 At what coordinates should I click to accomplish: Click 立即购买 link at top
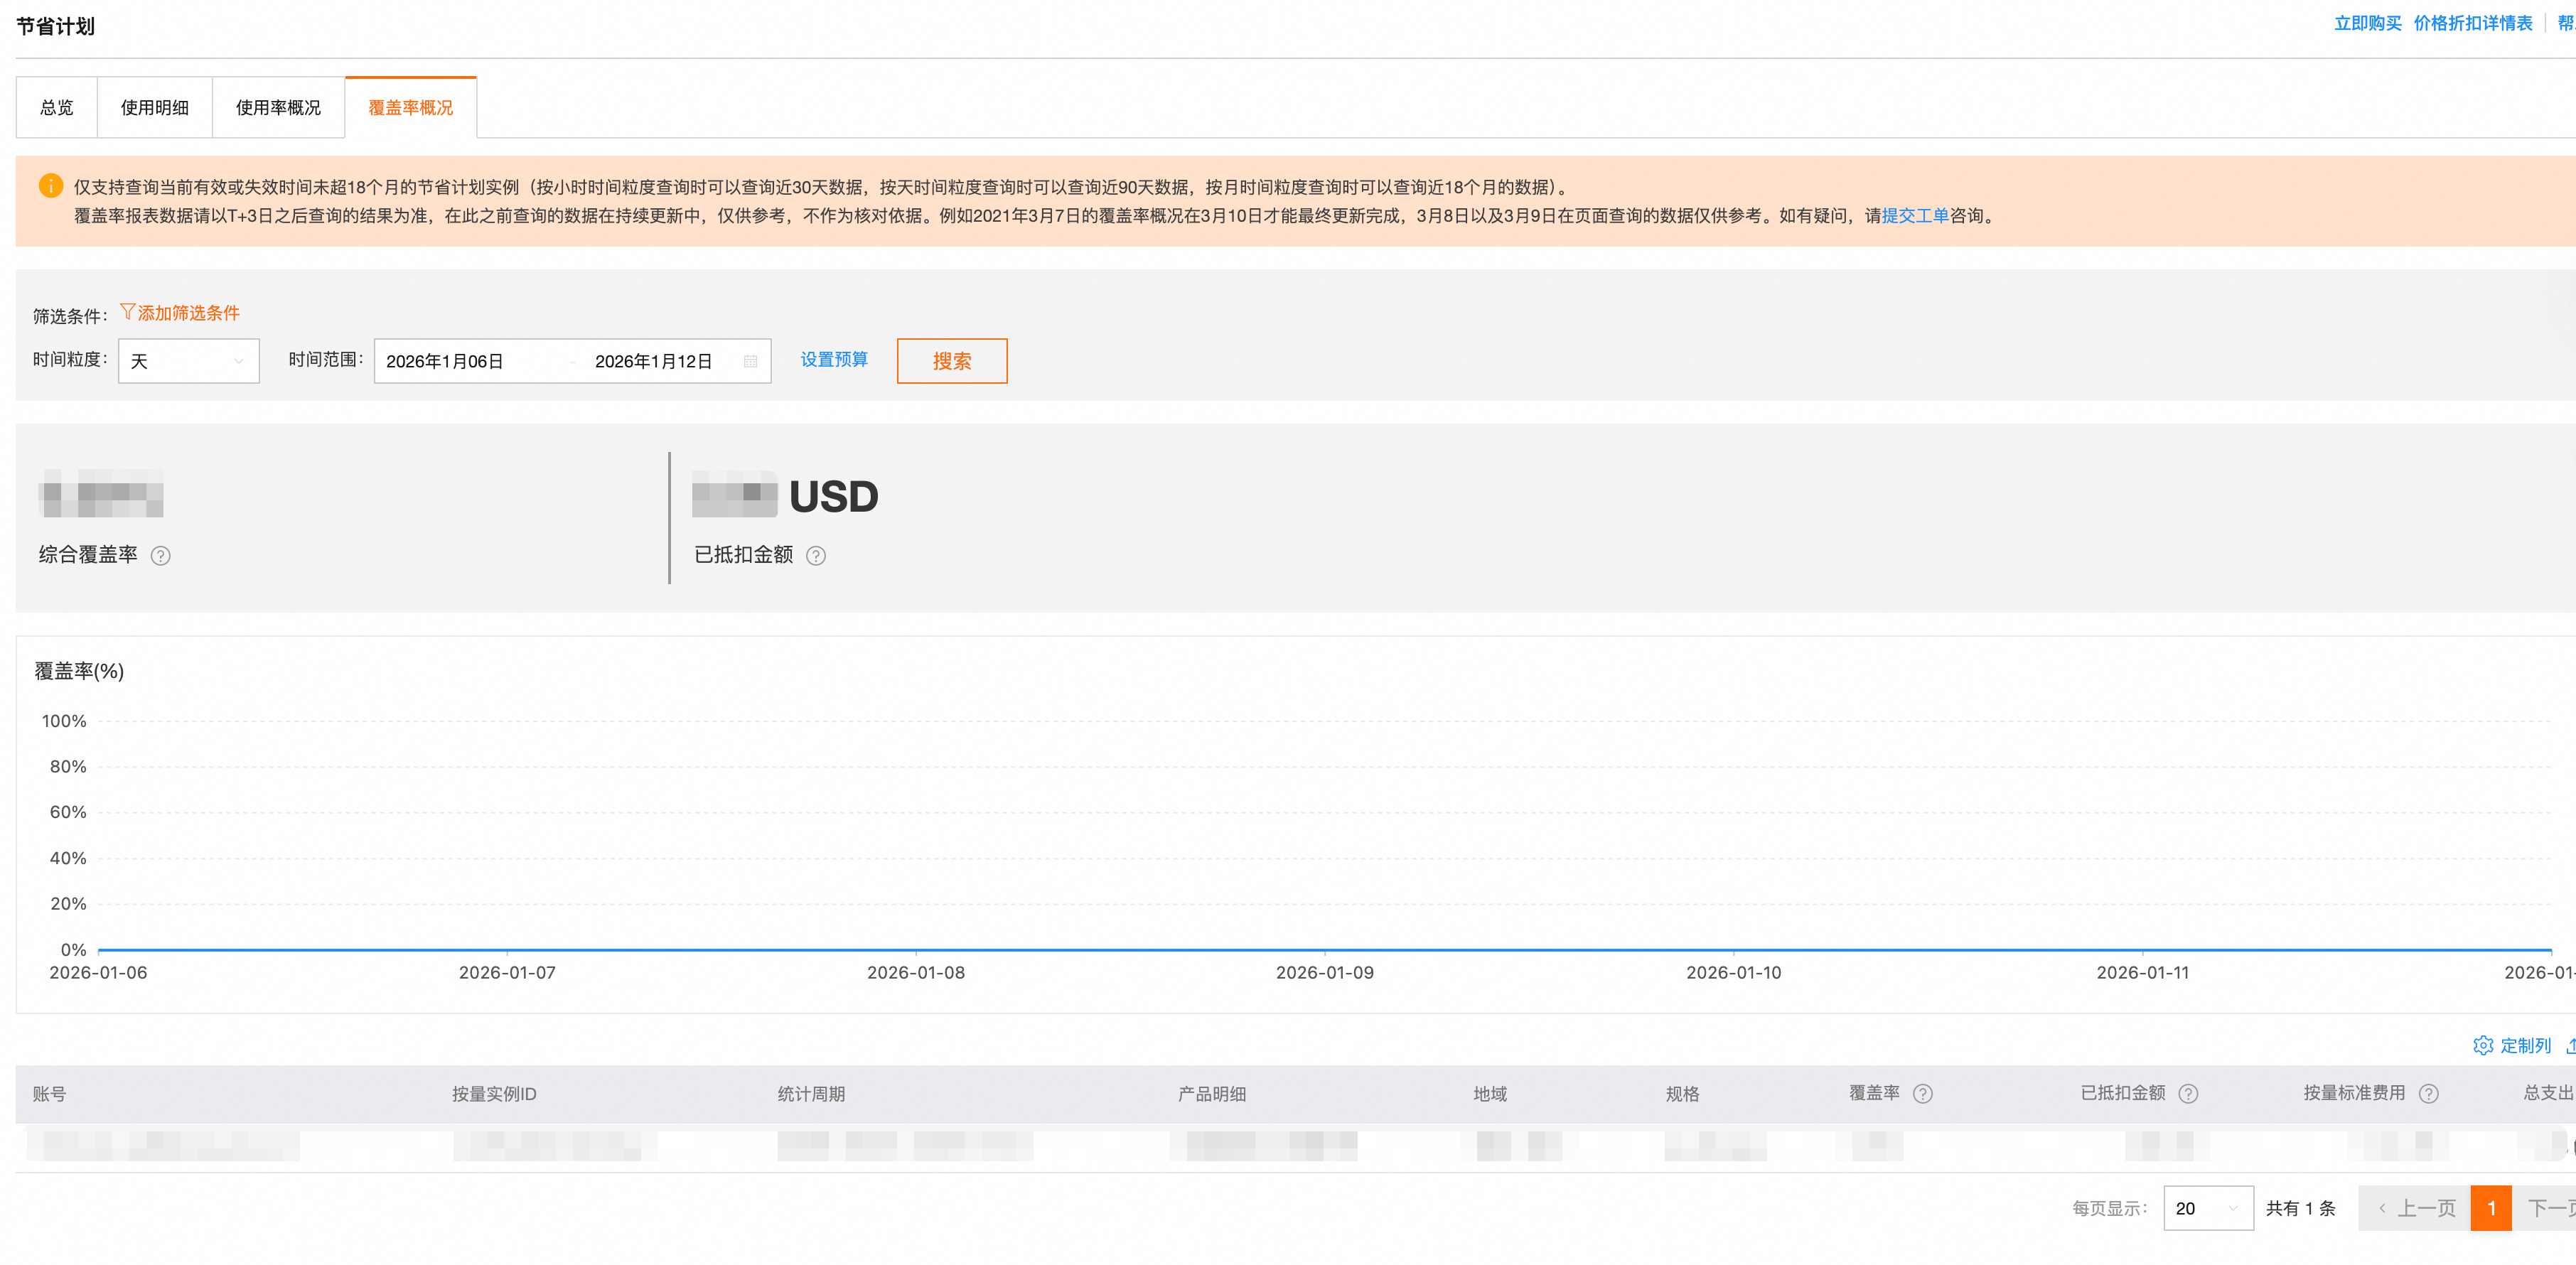pyautogui.click(x=2367, y=23)
